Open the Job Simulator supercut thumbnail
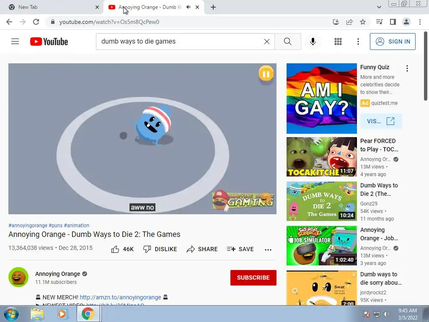The image size is (429, 322). point(321,246)
